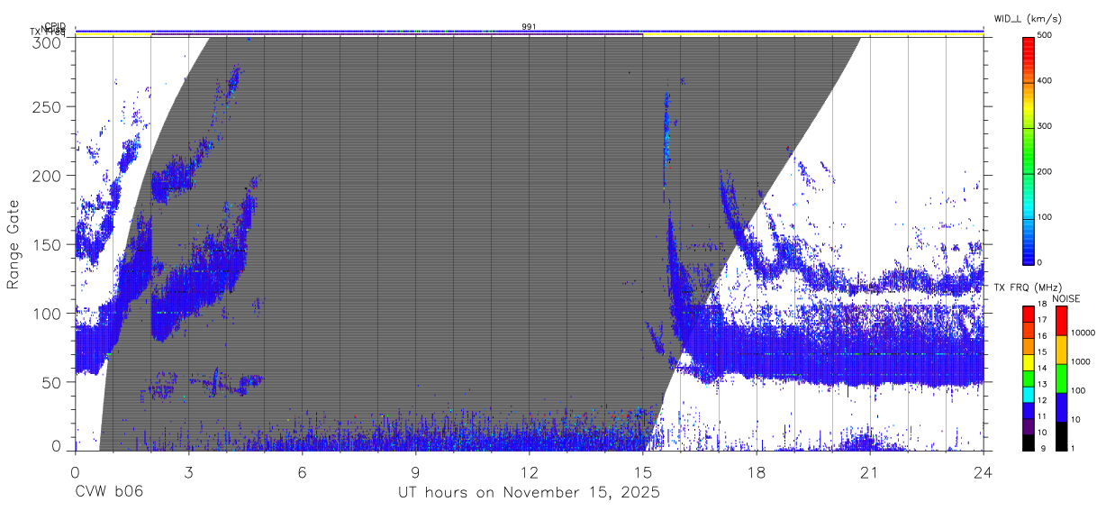Click the '17' label on the TX FRQ scale

pos(1042,320)
